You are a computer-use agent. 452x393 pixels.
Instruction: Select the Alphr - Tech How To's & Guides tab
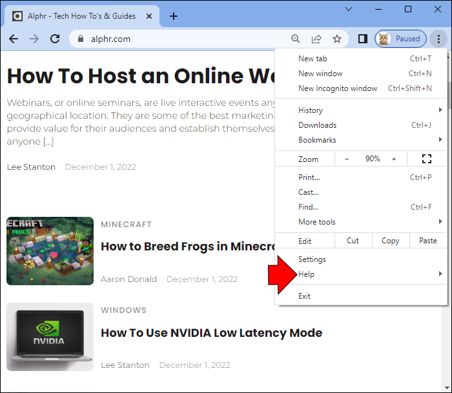pos(82,16)
